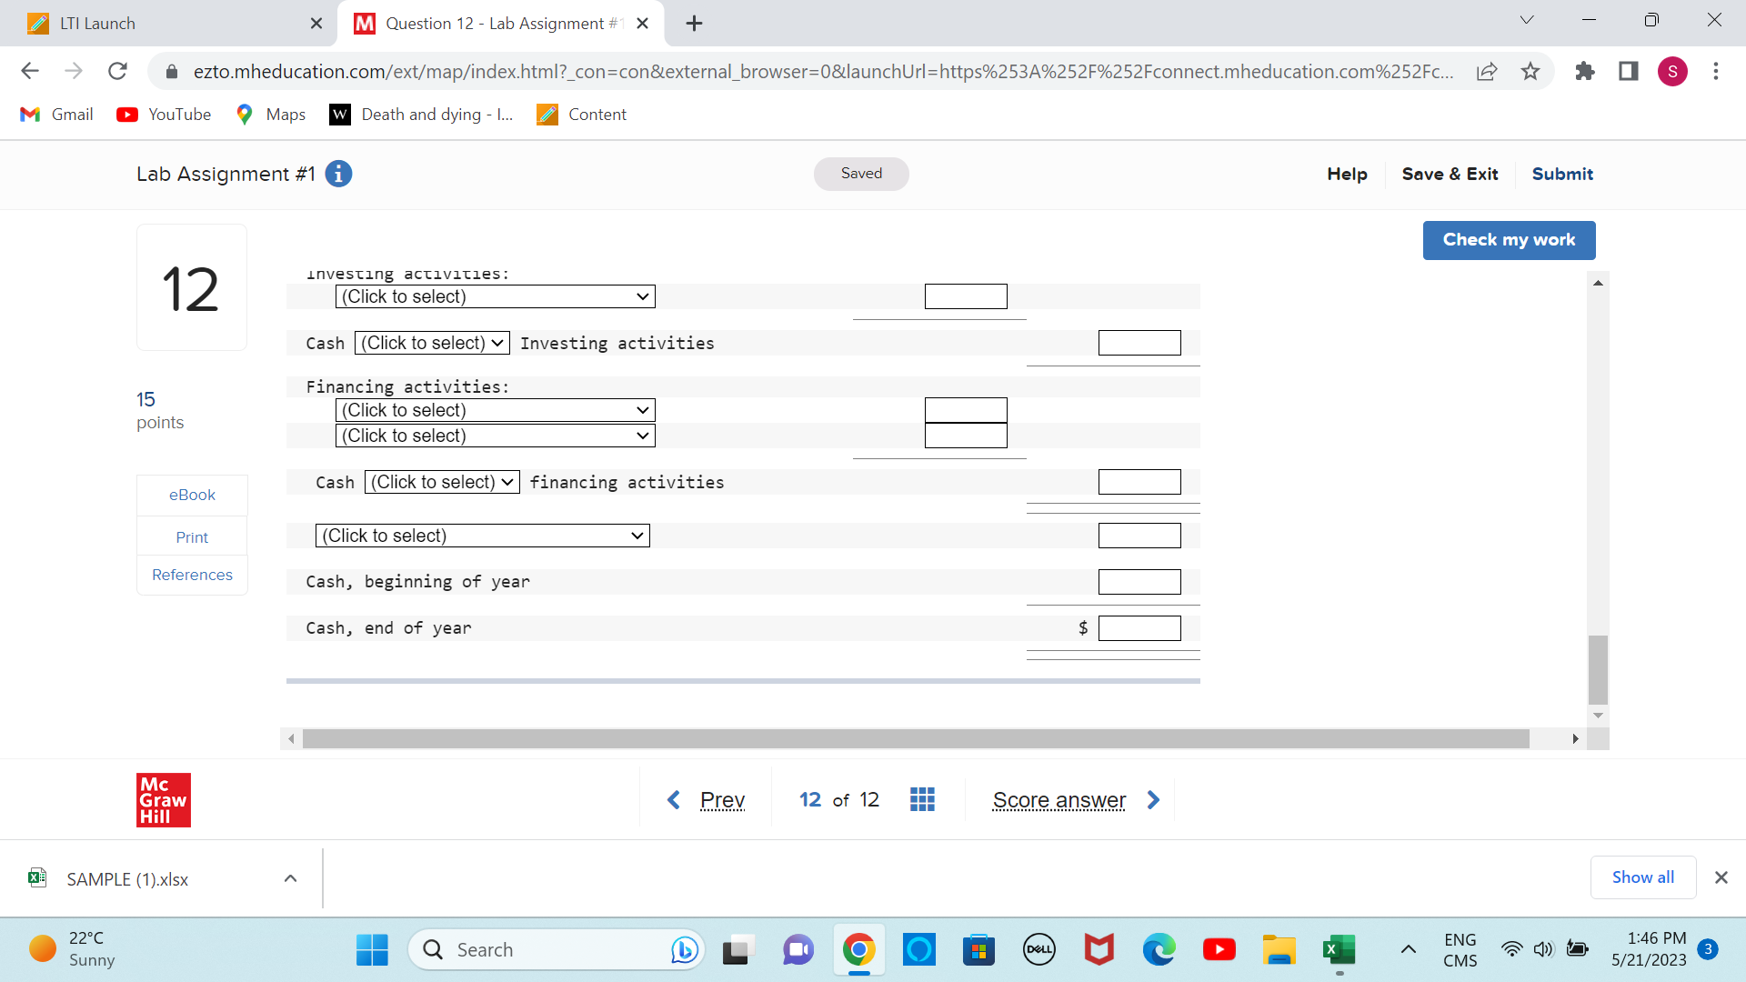Open Excel from the taskbar
The width and height of the screenshot is (1746, 982).
[1340, 949]
